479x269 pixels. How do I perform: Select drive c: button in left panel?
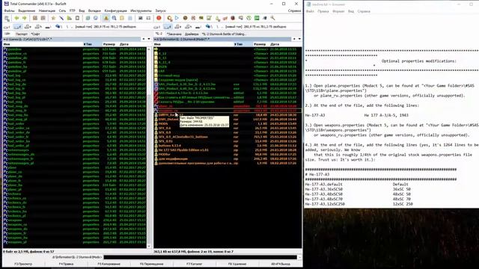coord(7,27)
